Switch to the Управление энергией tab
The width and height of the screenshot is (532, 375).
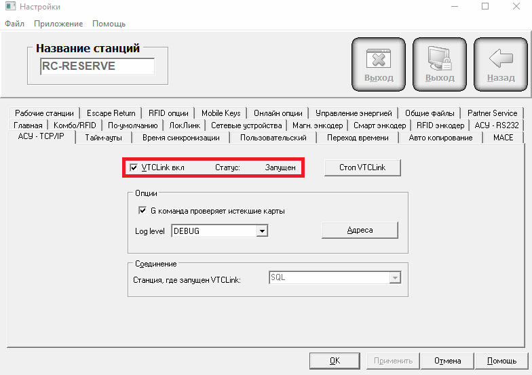coord(354,113)
